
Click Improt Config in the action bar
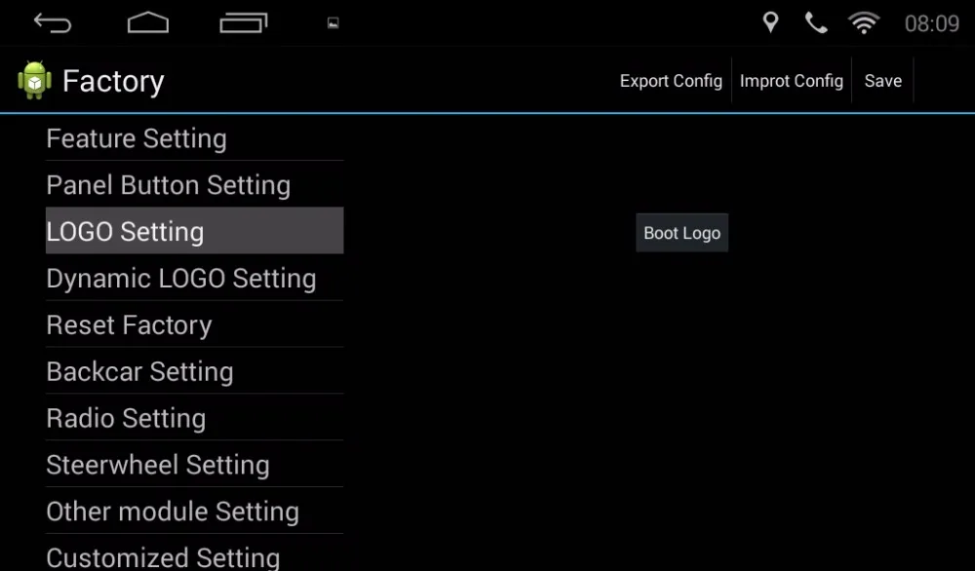point(791,81)
